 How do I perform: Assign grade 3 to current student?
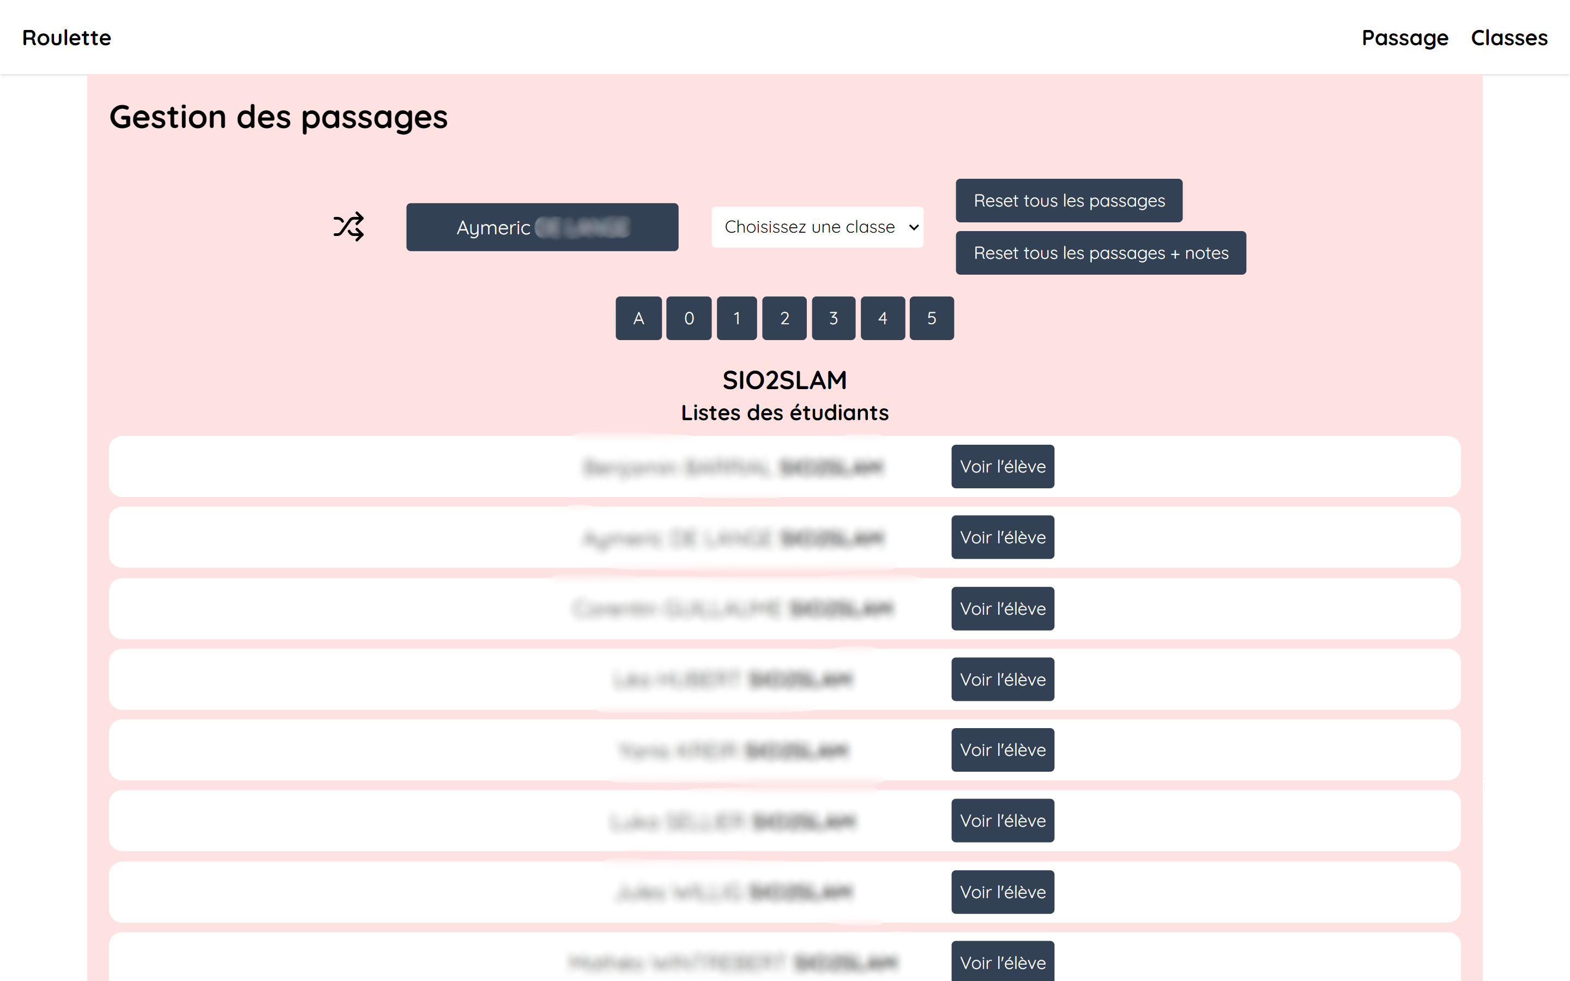coord(834,318)
